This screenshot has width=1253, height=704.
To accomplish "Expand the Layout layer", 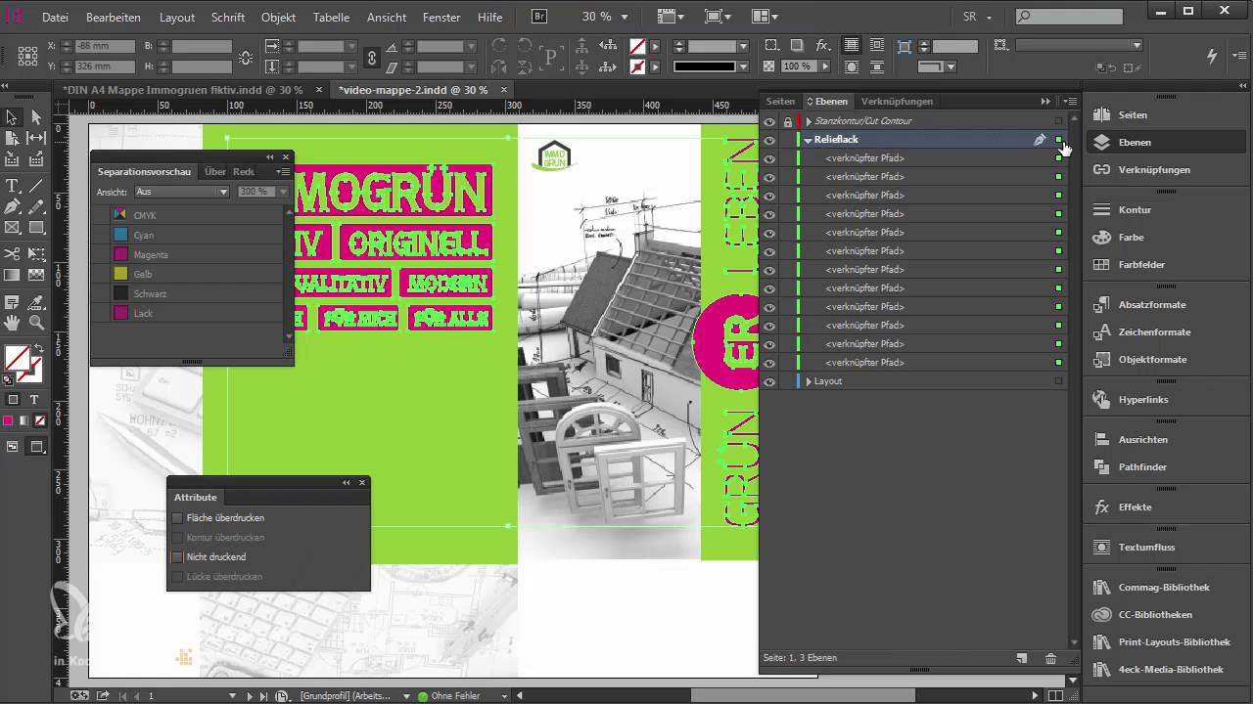I will [x=809, y=381].
